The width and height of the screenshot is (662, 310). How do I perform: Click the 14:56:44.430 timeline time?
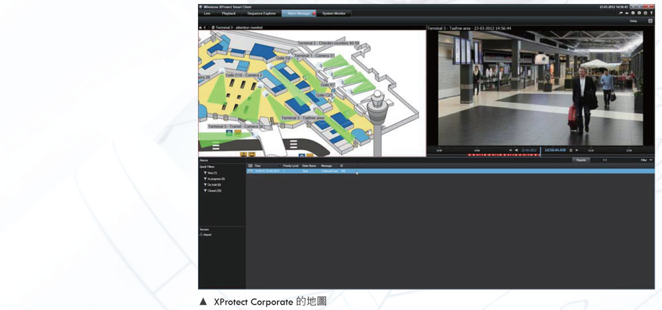tap(555, 150)
